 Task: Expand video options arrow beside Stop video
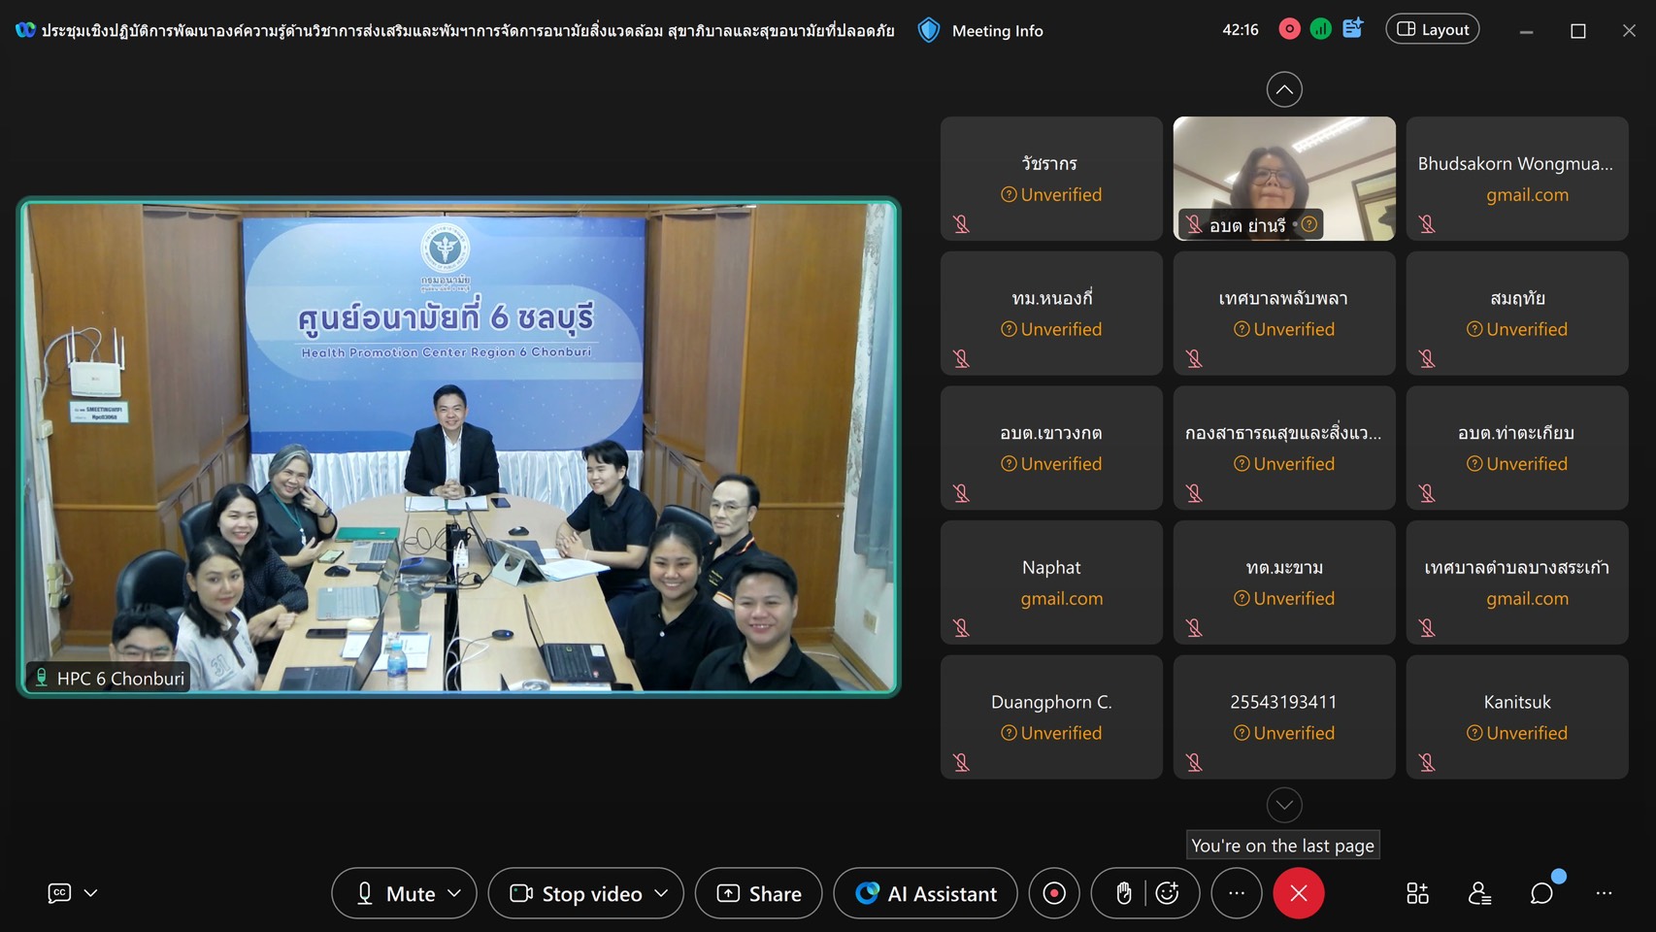[x=662, y=893]
